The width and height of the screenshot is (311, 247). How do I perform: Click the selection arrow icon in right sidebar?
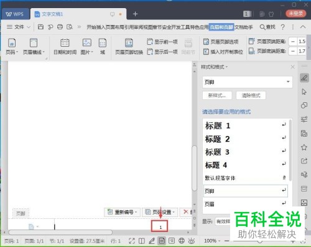(x=304, y=92)
